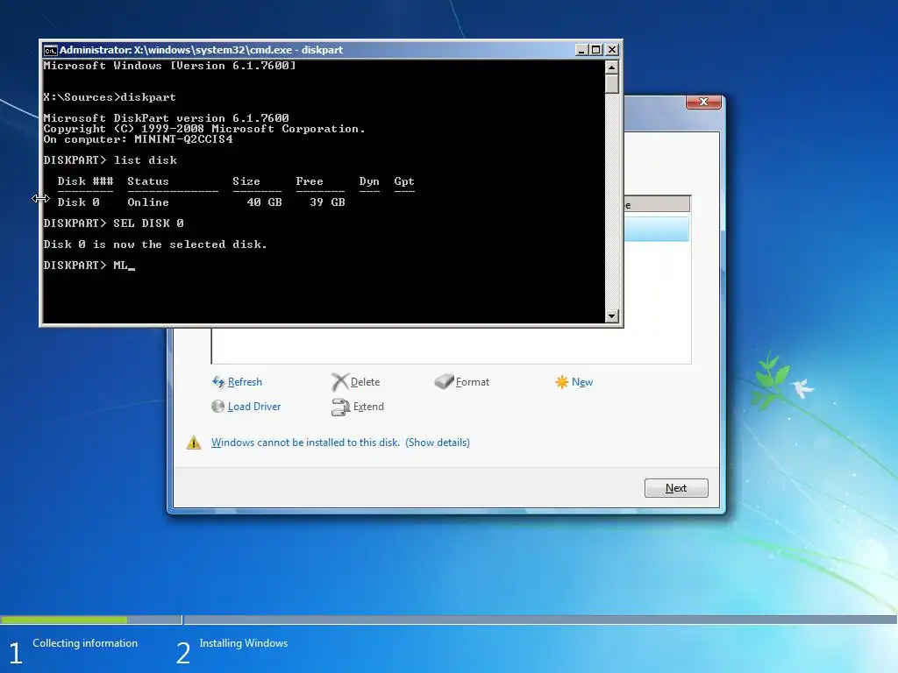Viewport: 898px width, 673px height.
Task: Click the Format drive icon
Action: coord(444,382)
